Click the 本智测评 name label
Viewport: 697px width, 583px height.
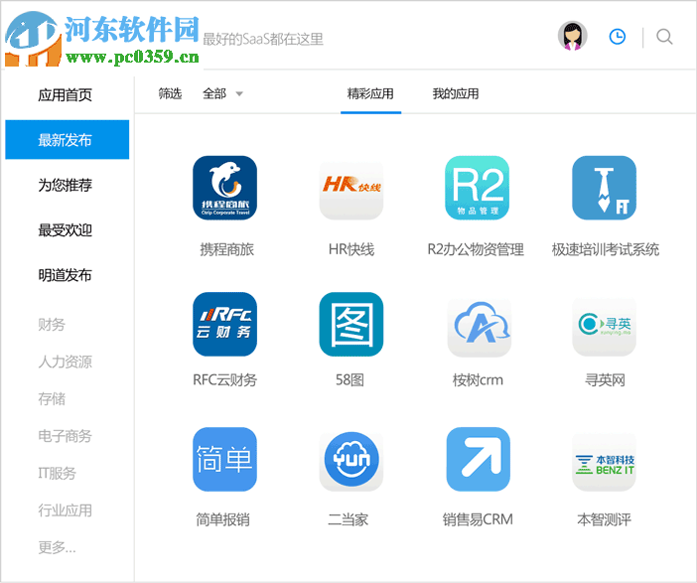[x=604, y=519]
